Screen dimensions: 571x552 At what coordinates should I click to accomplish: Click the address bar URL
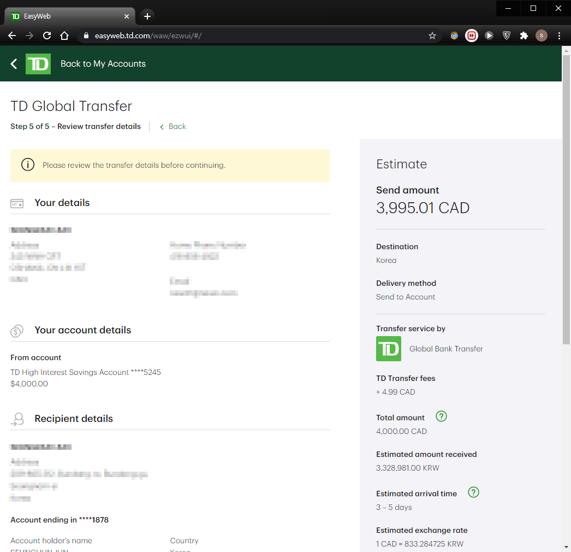tap(148, 36)
